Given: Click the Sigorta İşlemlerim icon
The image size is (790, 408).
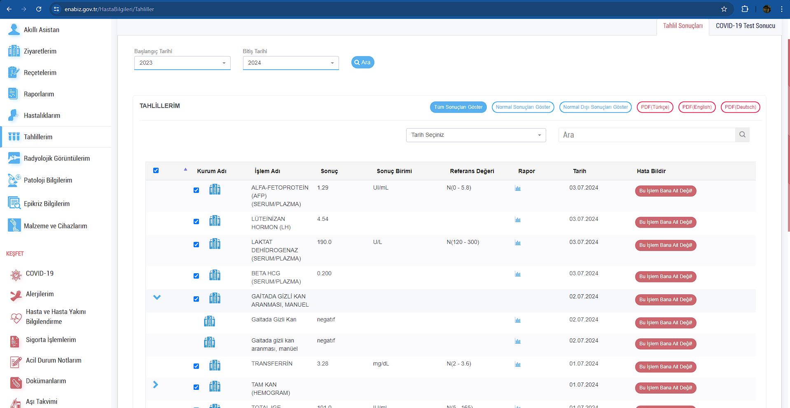Looking at the screenshot, I should point(15,341).
